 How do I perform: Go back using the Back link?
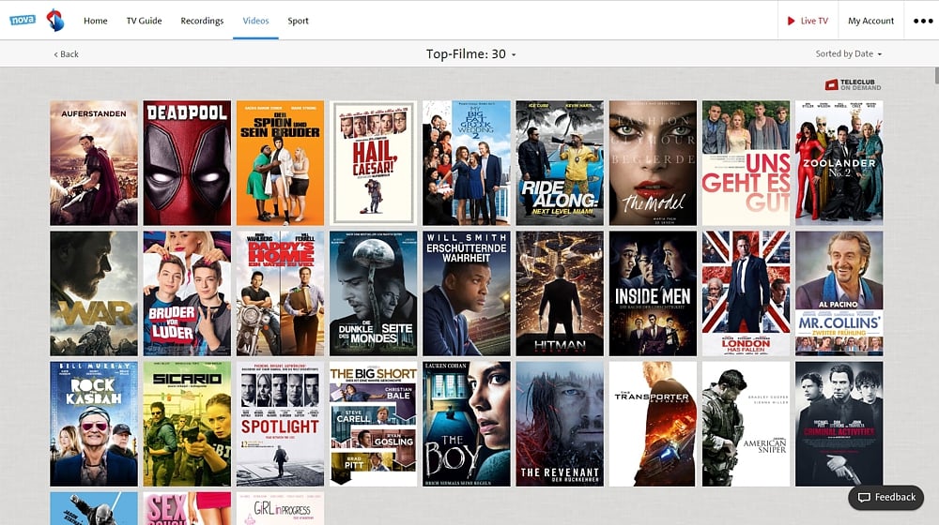coord(66,53)
